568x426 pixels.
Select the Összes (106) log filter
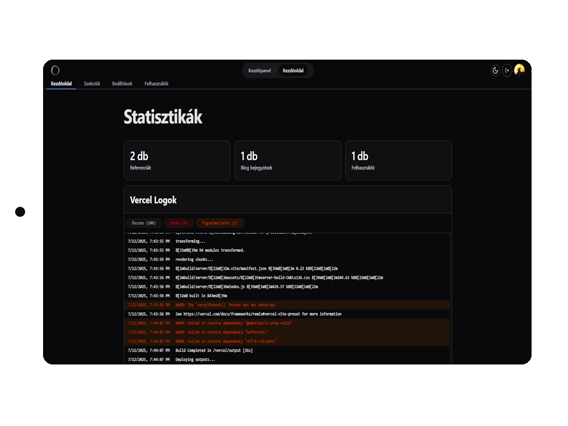(x=143, y=222)
